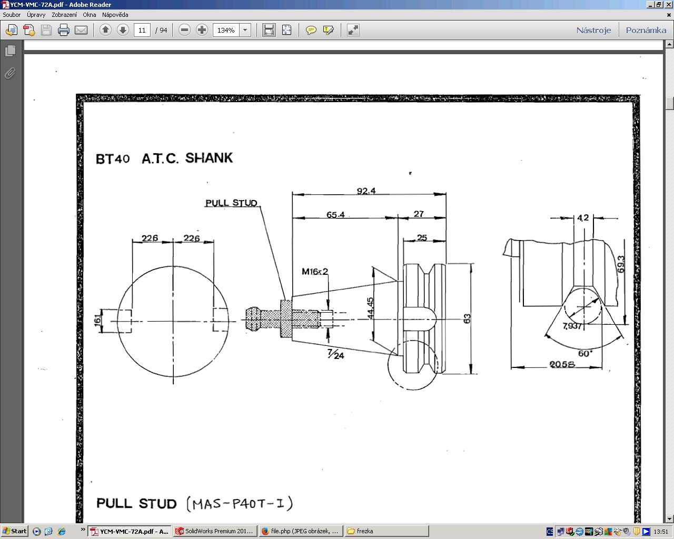This screenshot has width=674, height=539.
Task: Click the page number input field
Action: point(142,30)
